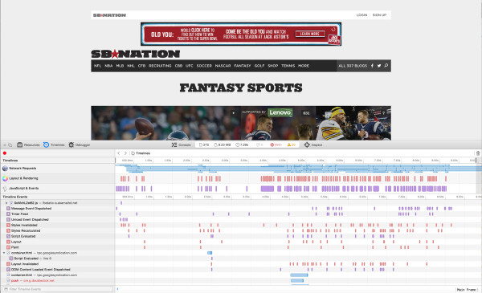
Task: Open the Console button
Action: coord(181,144)
